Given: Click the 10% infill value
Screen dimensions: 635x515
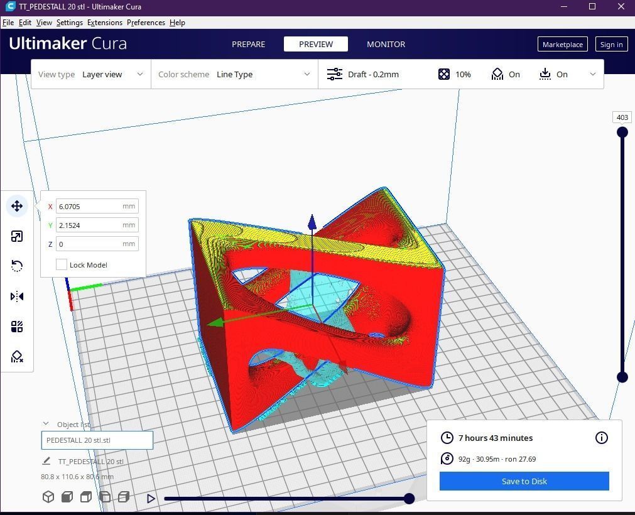Looking at the screenshot, I should click(463, 74).
